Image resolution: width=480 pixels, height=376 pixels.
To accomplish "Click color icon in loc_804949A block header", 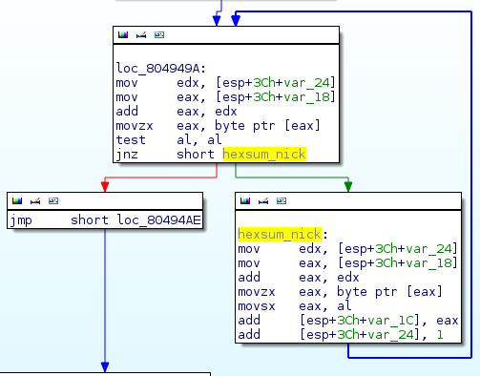I will click(123, 35).
